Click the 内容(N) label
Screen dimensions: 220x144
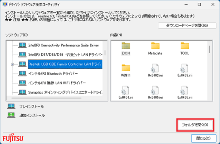click(x=116, y=35)
